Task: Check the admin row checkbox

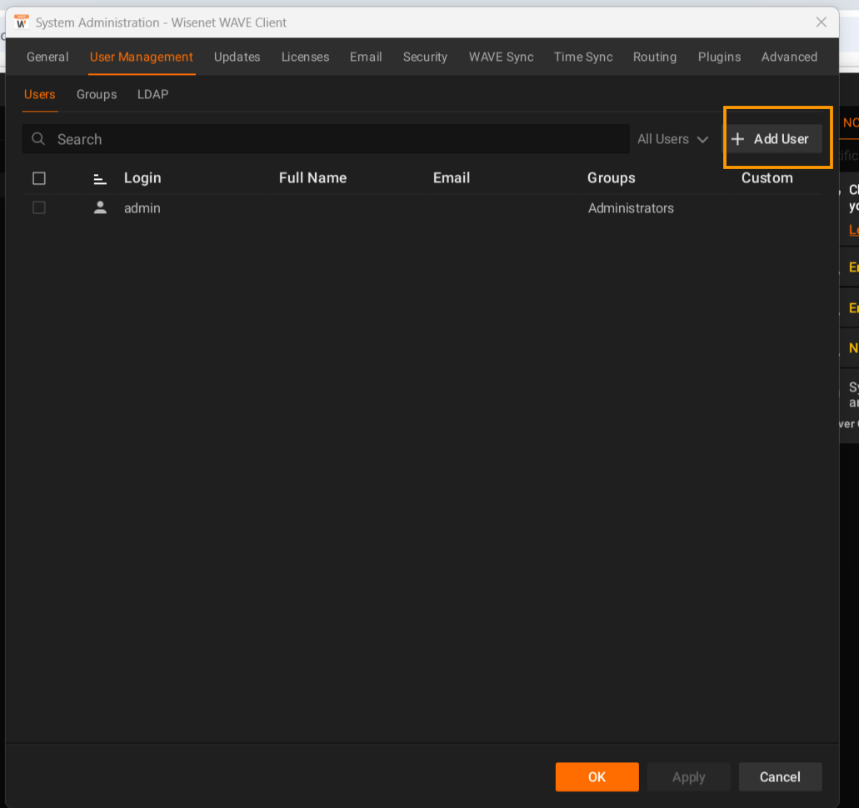Action: tap(39, 207)
